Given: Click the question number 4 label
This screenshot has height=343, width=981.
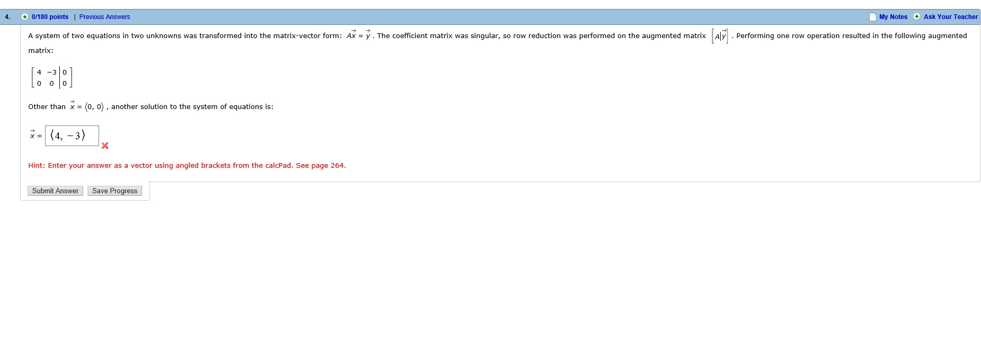Looking at the screenshot, I should 7,17.
